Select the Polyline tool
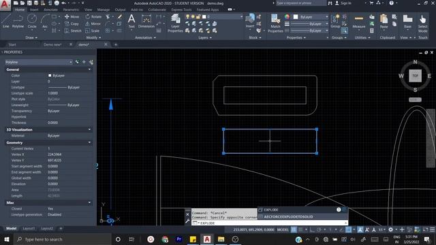The height and width of the screenshot is (245, 436). click(x=18, y=21)
